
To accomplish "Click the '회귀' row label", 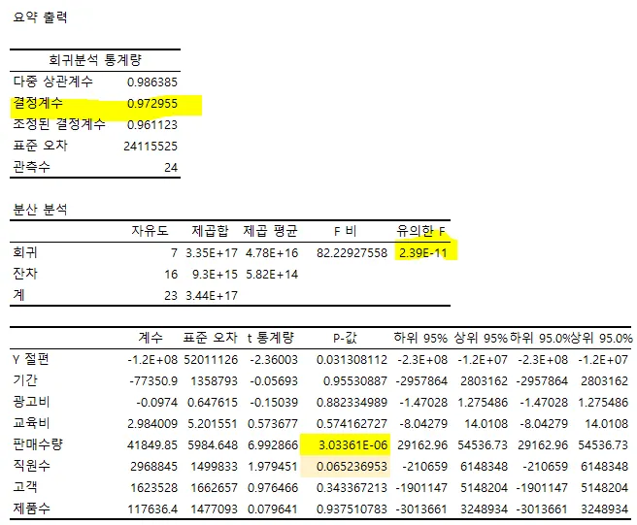I will pyautogui.click(x=25, y=252).
